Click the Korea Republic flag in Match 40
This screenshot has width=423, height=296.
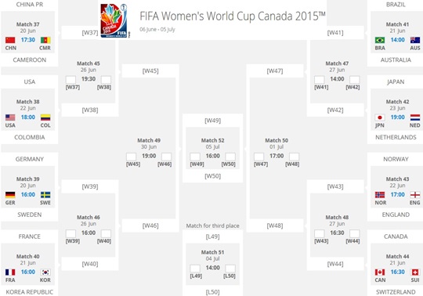pos(45,273)
